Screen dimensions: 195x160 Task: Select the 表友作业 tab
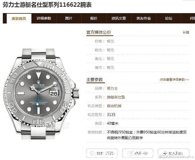click(x=144, y=18)
